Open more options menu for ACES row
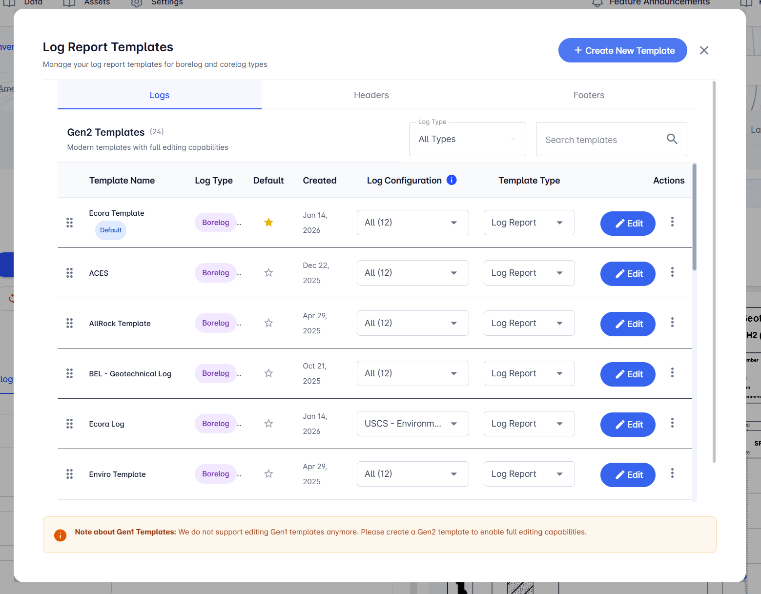This screenshot has height=594, width=761. coord(672,272)
